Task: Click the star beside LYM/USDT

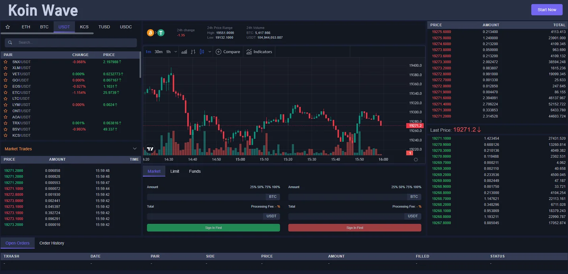Action: point(6,105)
